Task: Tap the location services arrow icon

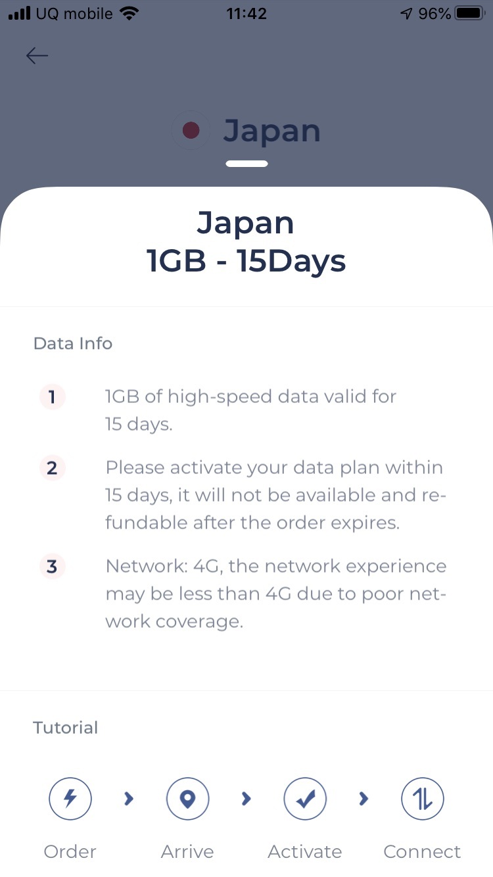Action: click(x=407, y=14)
